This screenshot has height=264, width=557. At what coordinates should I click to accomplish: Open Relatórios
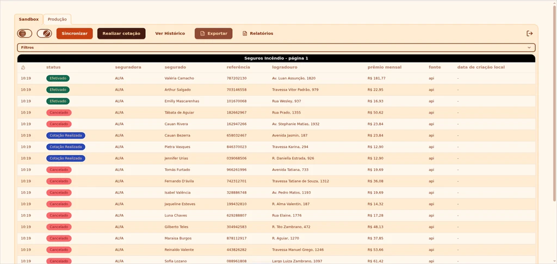click(258, 33)
